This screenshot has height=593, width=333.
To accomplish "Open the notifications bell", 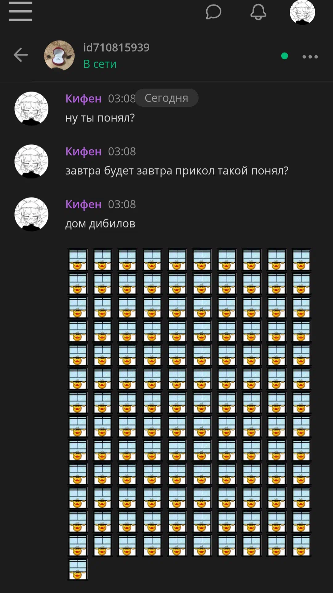I will click(x=258, y=12).
